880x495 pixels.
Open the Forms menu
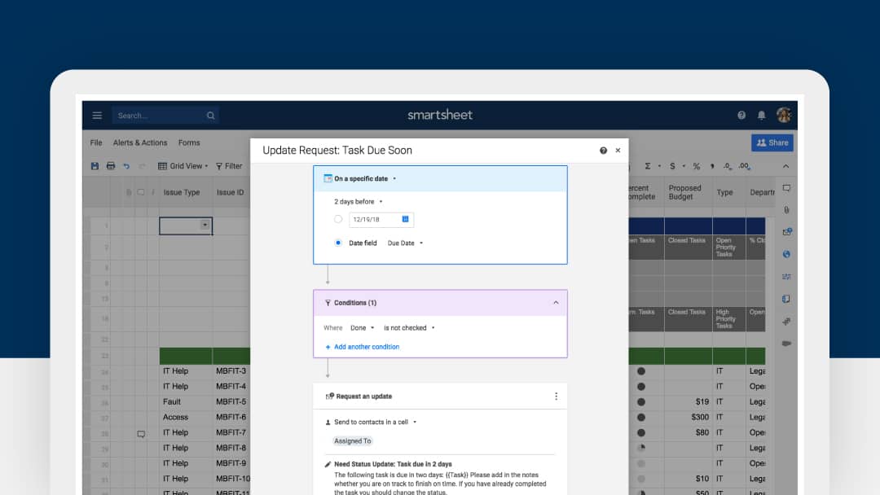[189, 142]
